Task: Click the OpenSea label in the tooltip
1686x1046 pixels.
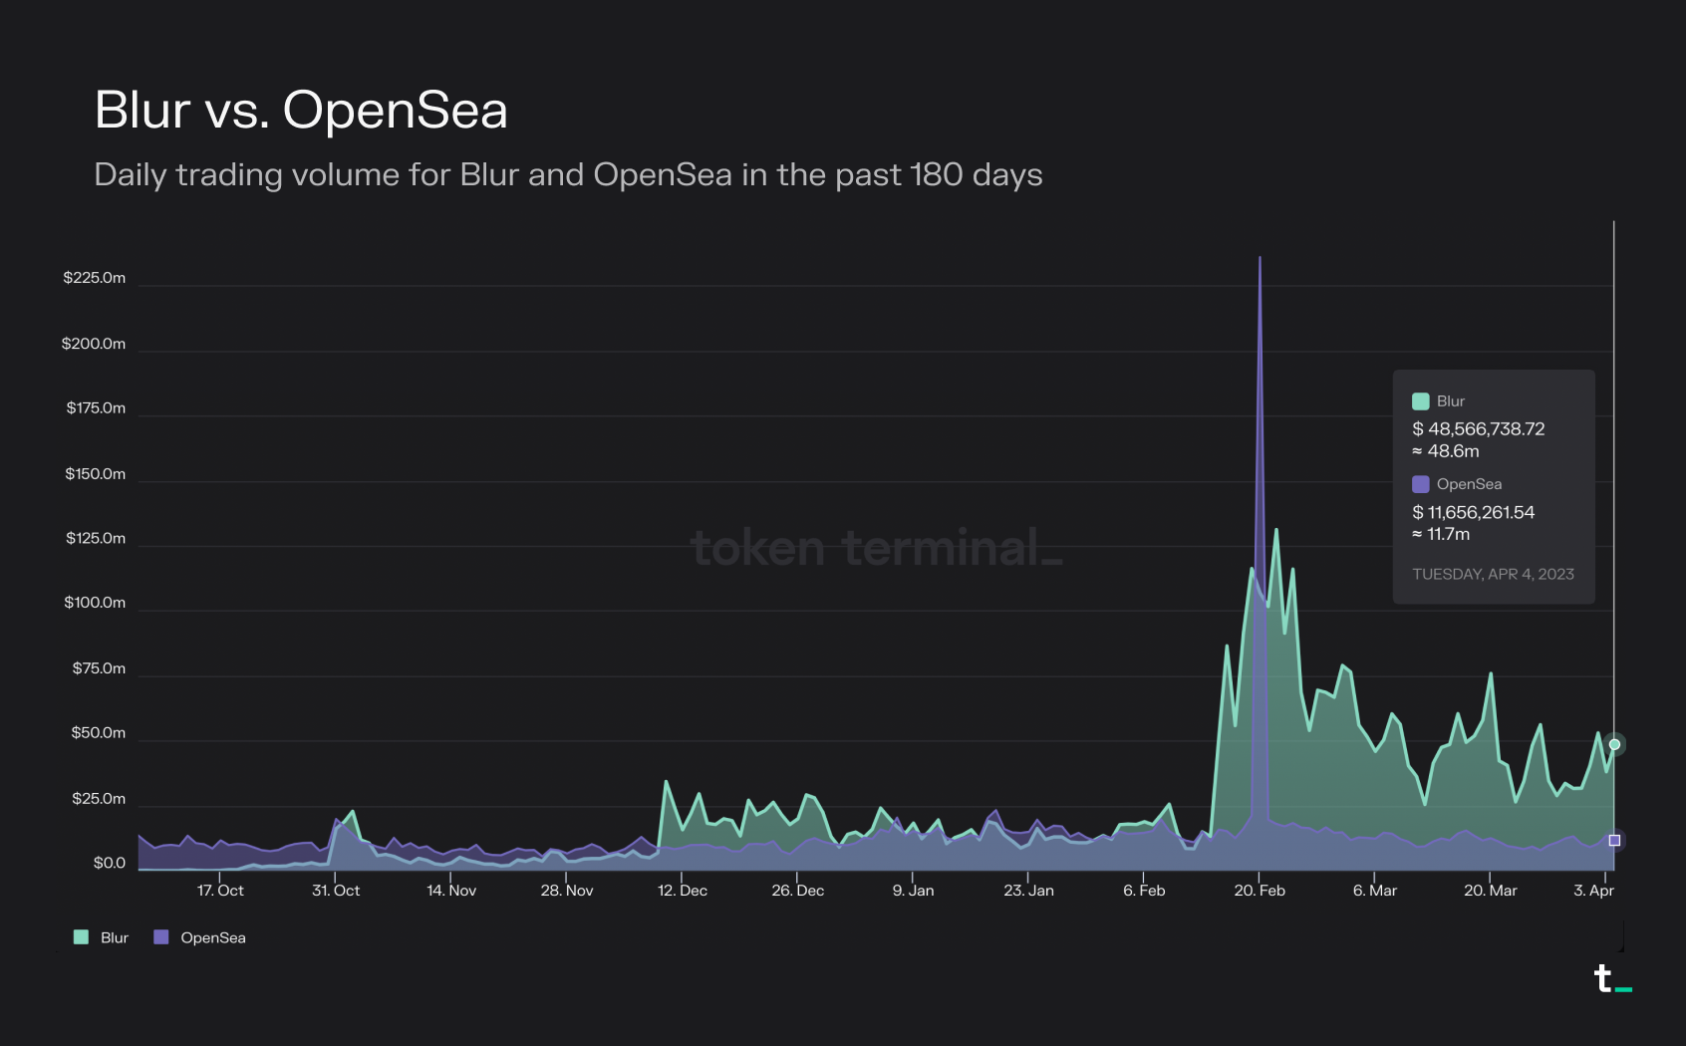Action: click(1470, 484)
